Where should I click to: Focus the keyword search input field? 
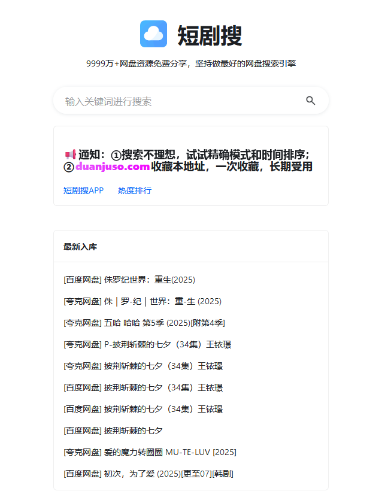click(180, 101)
